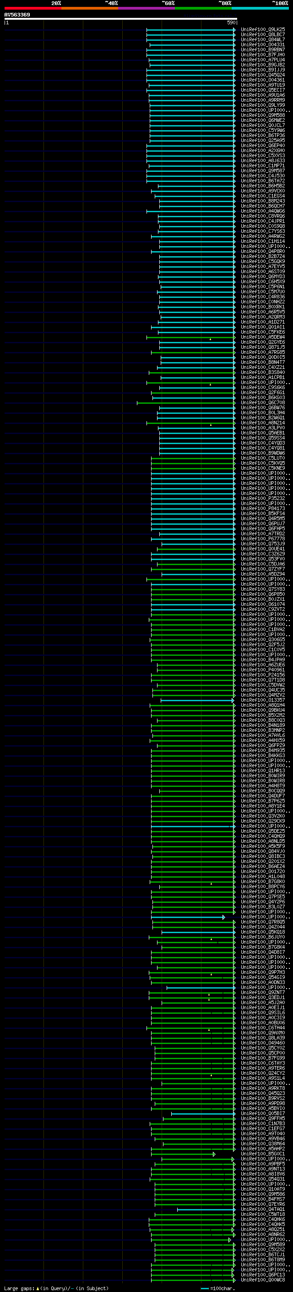This screenshot has height=1292, width=293.
Task: Select the AV563369 query label
Action: pyautogui.click(x=17, y=15)
